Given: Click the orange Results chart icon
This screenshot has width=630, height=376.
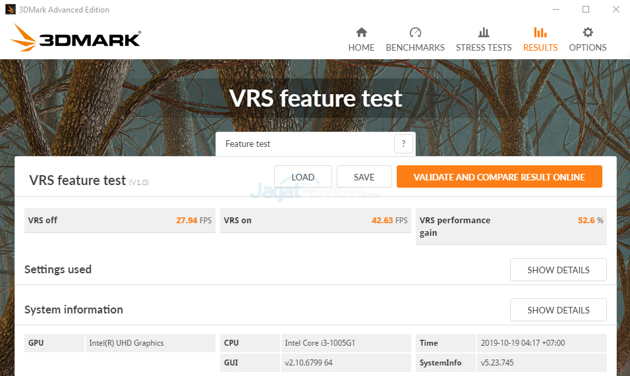Looking at the screenshot, I should (540, 33).
